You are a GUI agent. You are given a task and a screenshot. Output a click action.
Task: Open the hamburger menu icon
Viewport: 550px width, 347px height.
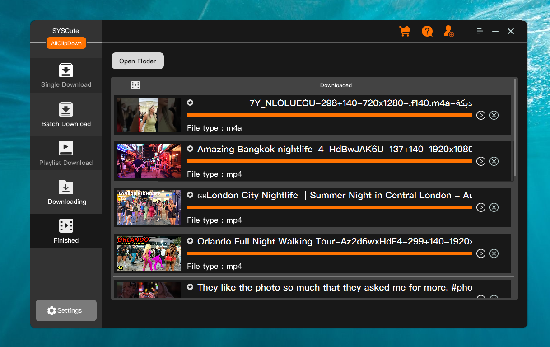[479, 31]
